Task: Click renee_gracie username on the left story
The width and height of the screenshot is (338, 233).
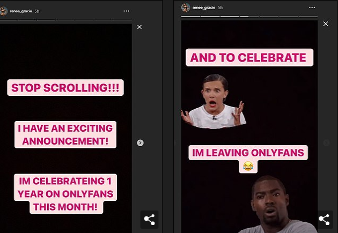Action: tap(23, 10)
